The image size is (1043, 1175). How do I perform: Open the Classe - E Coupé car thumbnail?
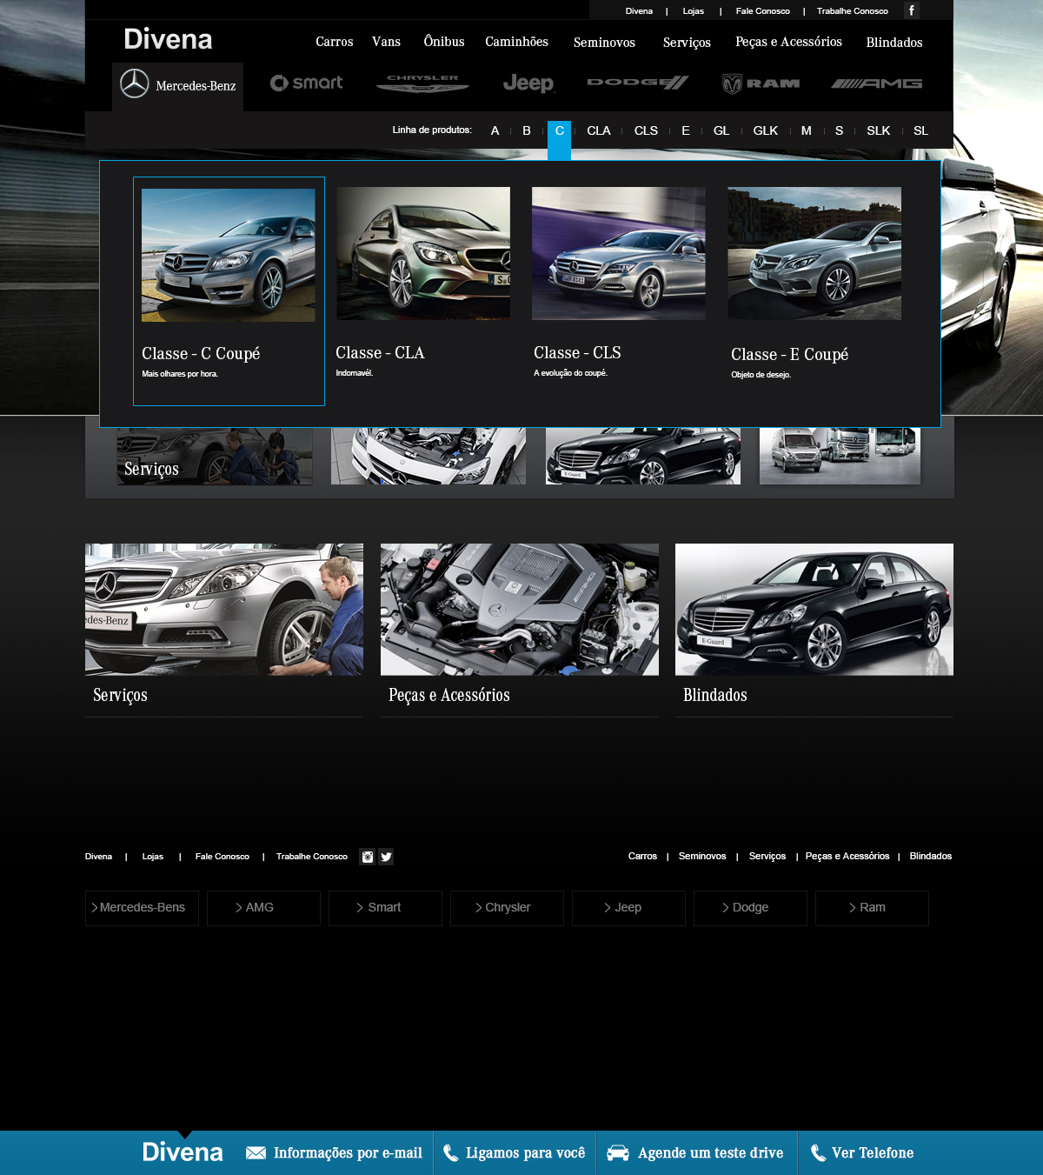point(814,253)
